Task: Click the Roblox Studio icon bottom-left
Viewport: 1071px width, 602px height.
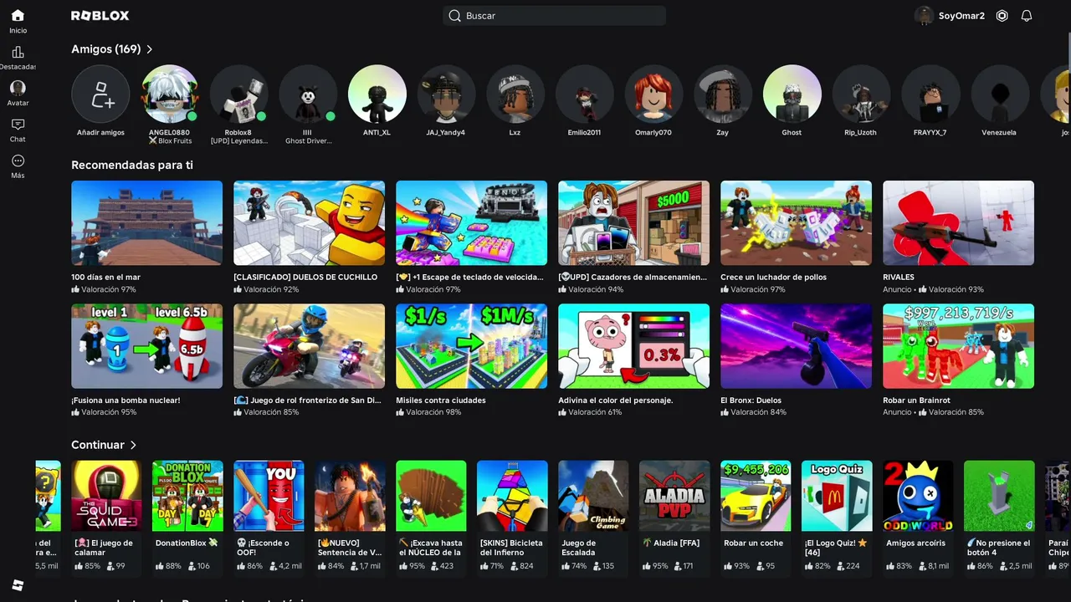Action: 18,584
